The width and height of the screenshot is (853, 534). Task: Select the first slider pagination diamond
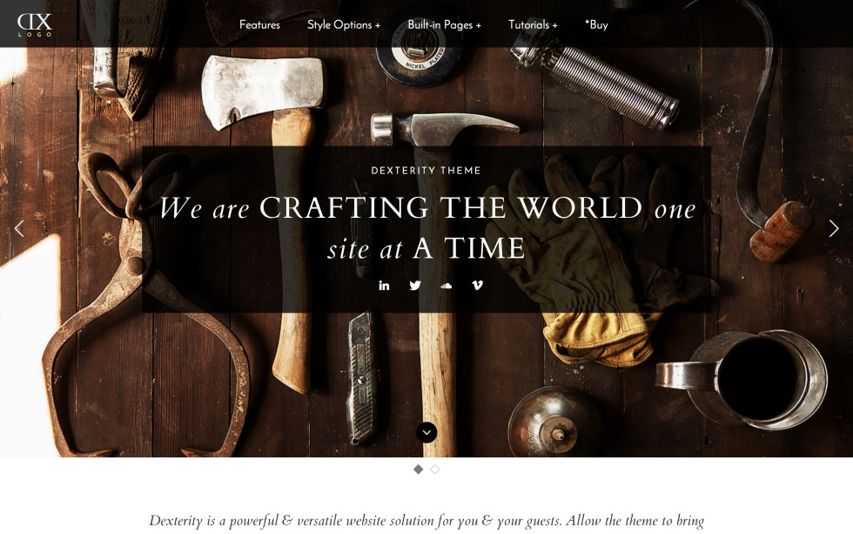[419, 470]
